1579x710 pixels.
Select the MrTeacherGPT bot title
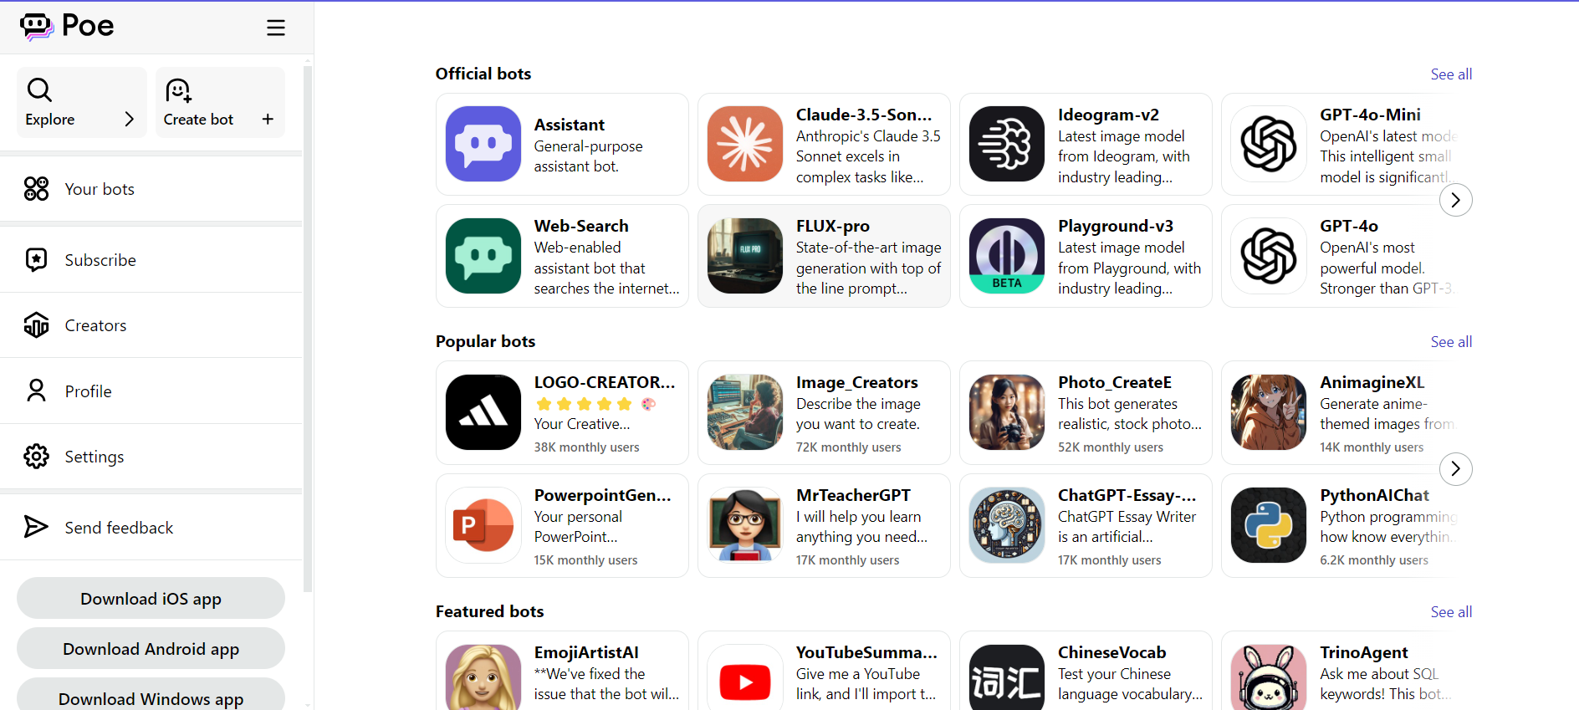853,495
